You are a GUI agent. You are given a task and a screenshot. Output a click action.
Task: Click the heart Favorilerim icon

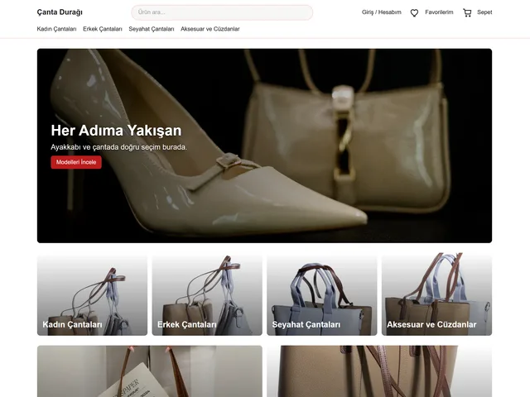click(x=414, y=13)
